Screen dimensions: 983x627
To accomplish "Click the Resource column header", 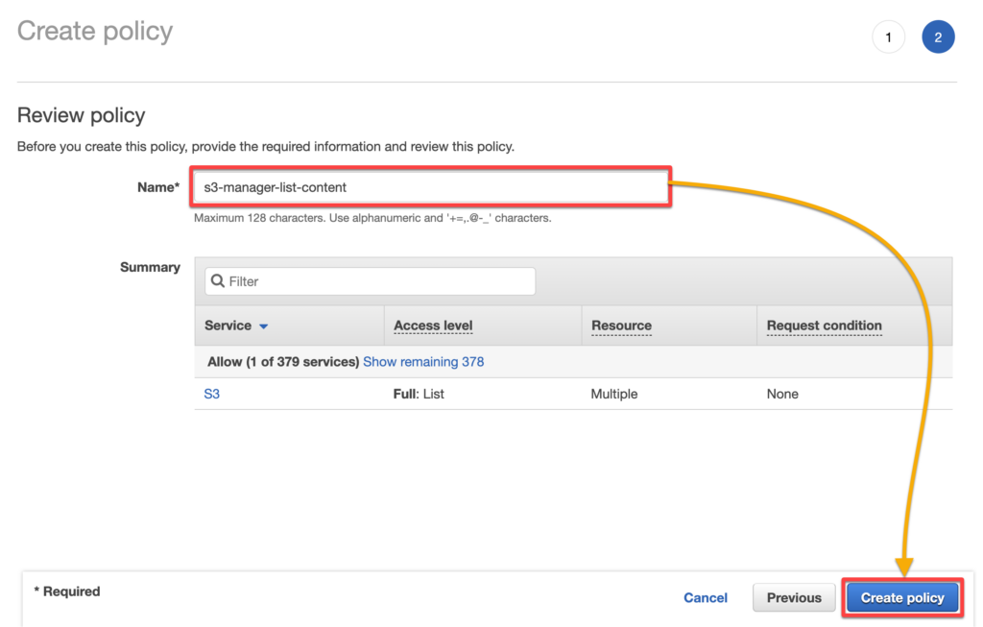I will [621, 326].
